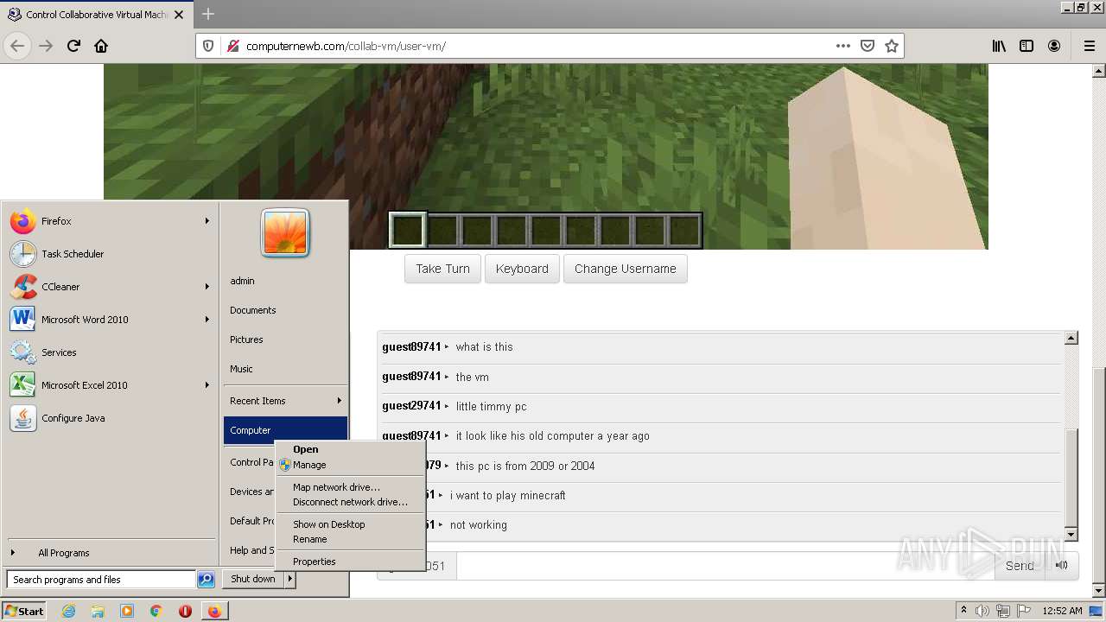Click the address bar URL
The image size is (1106, 622).
(x=346, y=46)
